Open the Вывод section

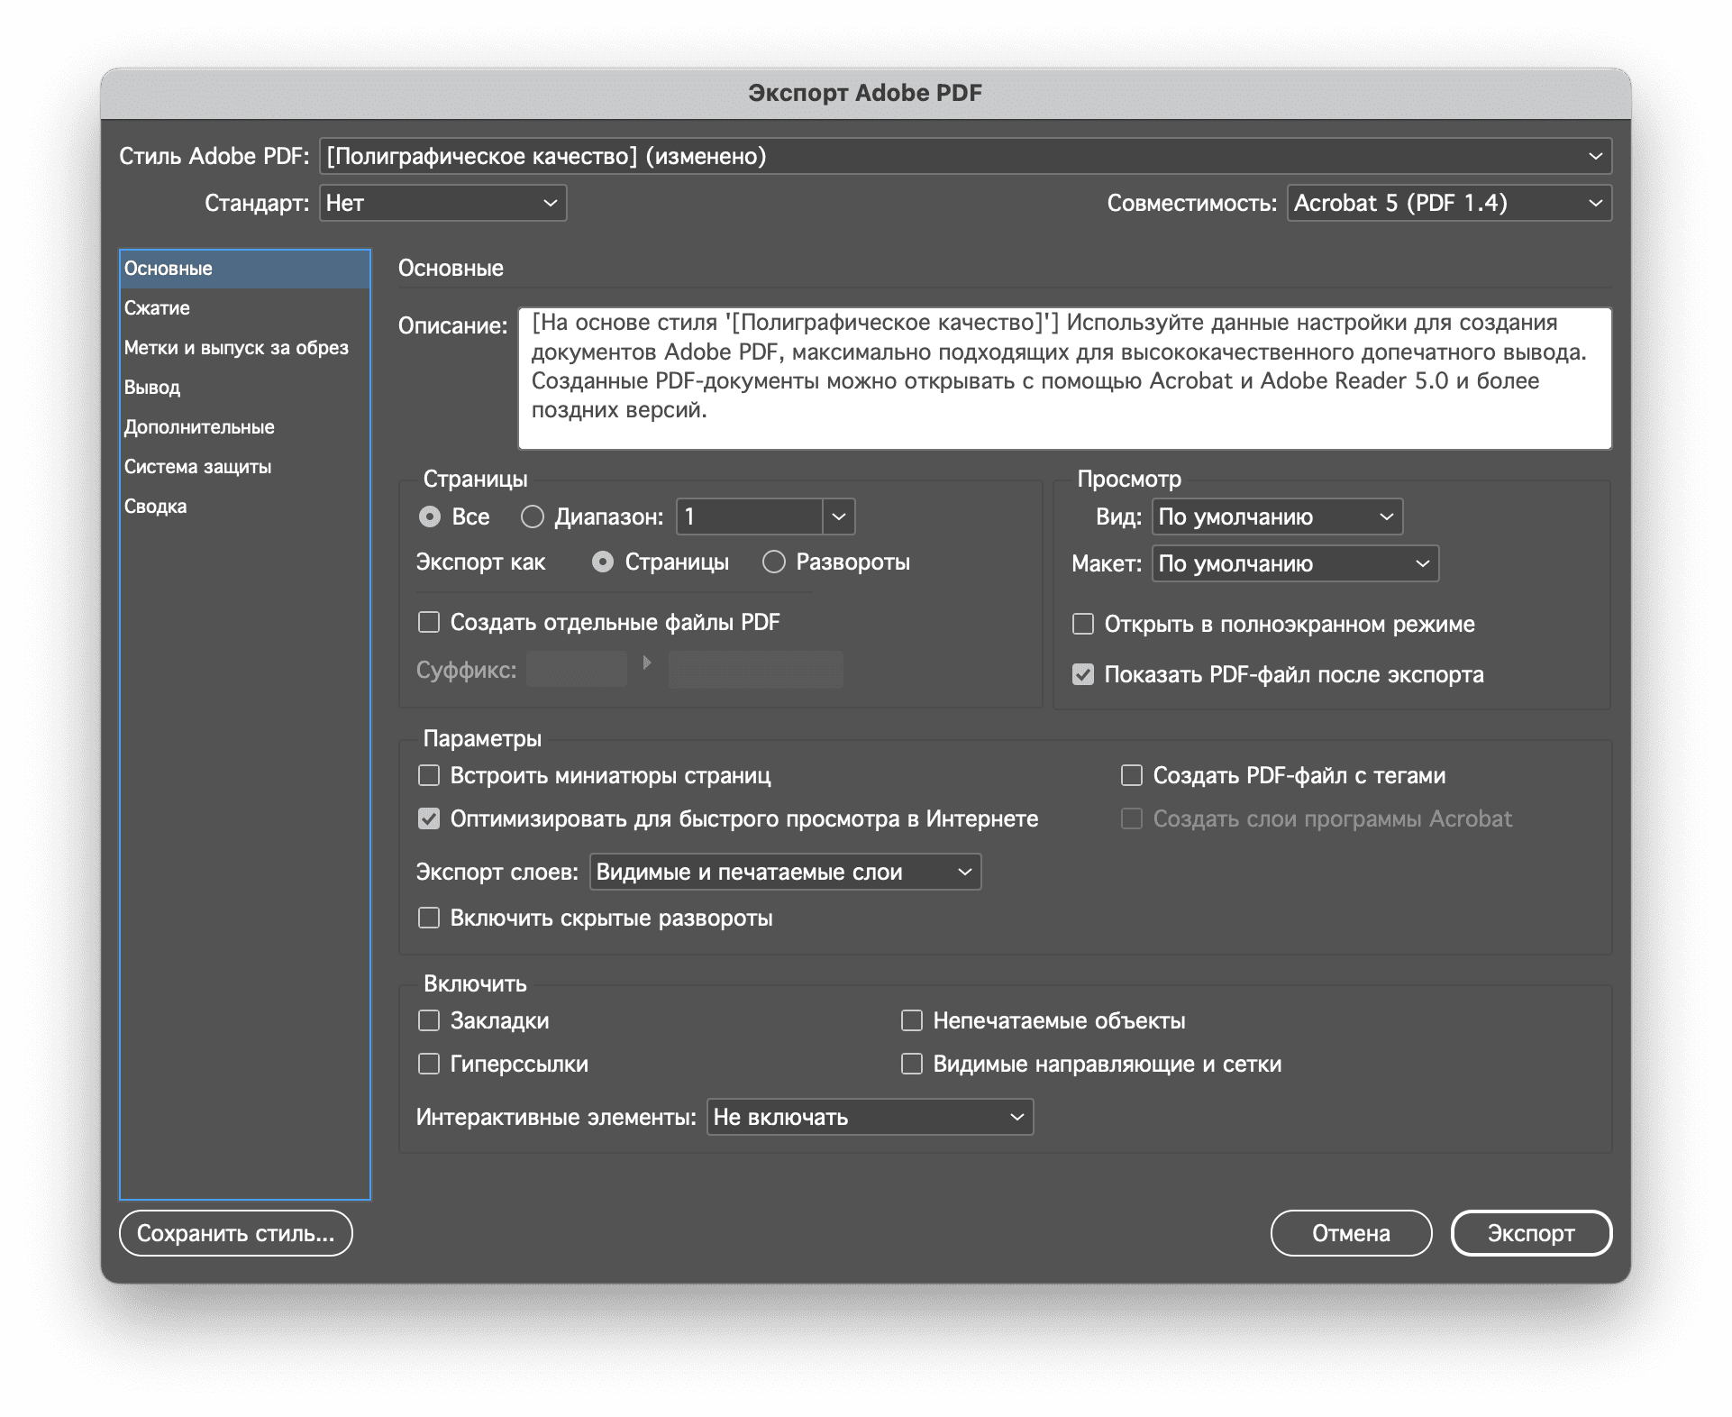click(x=245, y=388)
